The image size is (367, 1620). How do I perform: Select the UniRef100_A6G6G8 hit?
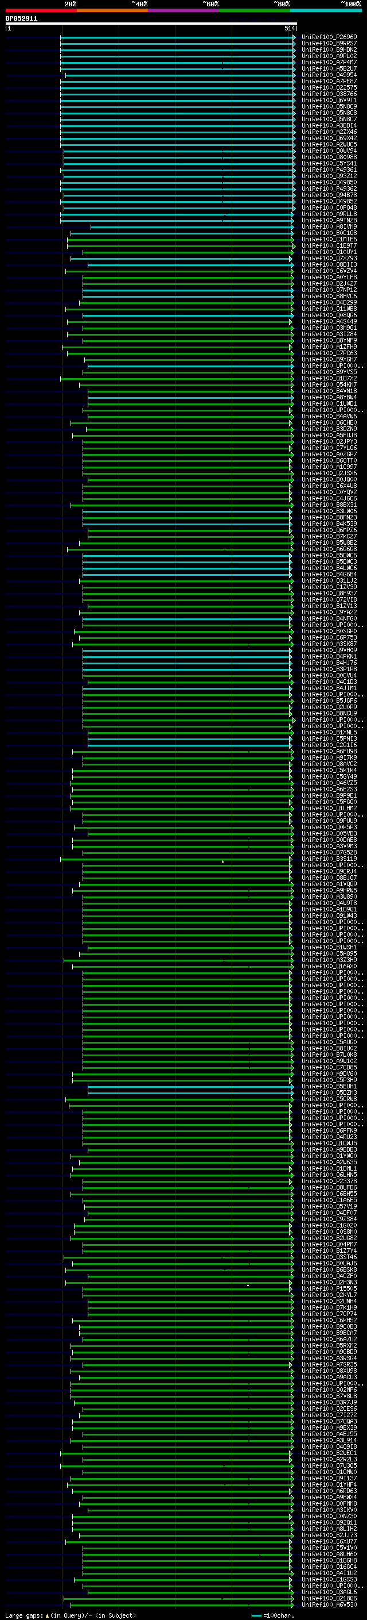[x=329, y=549]
